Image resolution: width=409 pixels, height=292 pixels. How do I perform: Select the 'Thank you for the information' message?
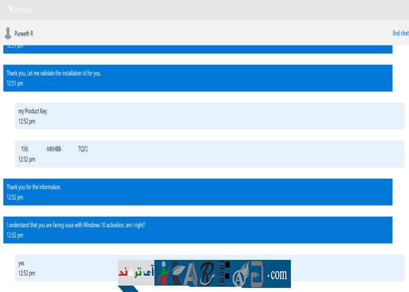pos(34,187)
